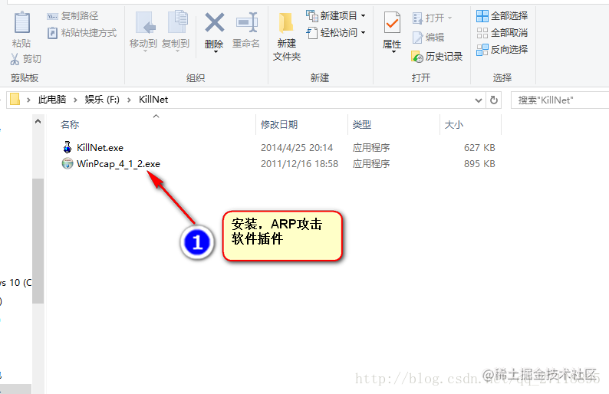Click 此电脑 in the address path
This screenshot has height=394, width=609.
coord(52,100)
